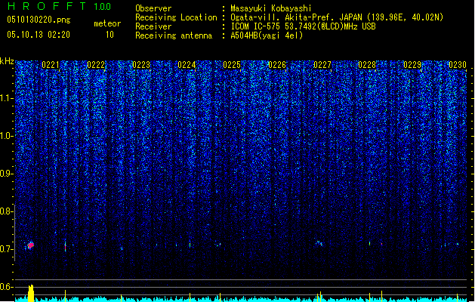Click the 1.1 kHz axis label
Viewport: 475px width, 302px height.
pyautogui.click(x=7, y=98)
